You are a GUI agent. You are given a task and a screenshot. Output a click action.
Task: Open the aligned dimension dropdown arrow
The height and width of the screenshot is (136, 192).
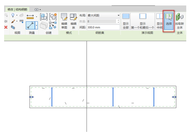[x=36, y=25]
